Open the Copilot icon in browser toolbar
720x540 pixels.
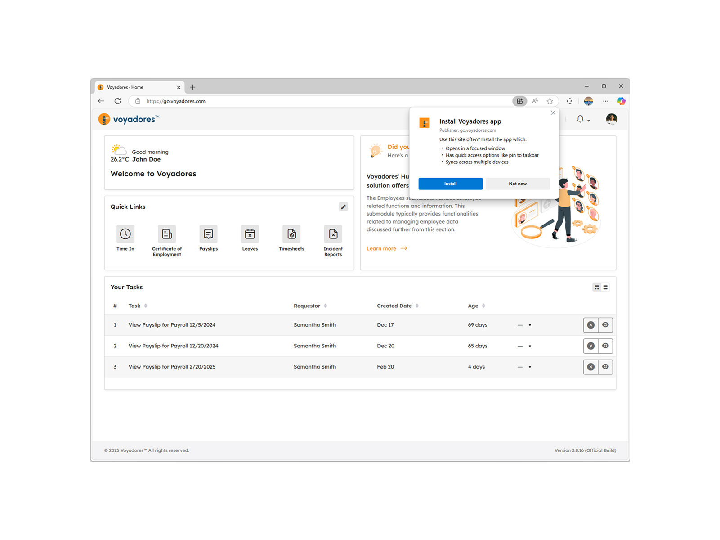click(621, 101)
